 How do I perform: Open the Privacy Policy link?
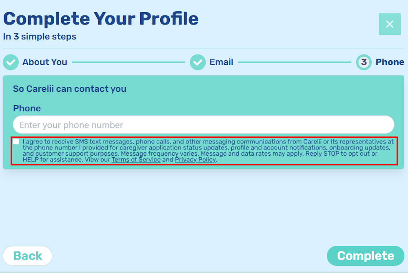[x=195, y=160]
